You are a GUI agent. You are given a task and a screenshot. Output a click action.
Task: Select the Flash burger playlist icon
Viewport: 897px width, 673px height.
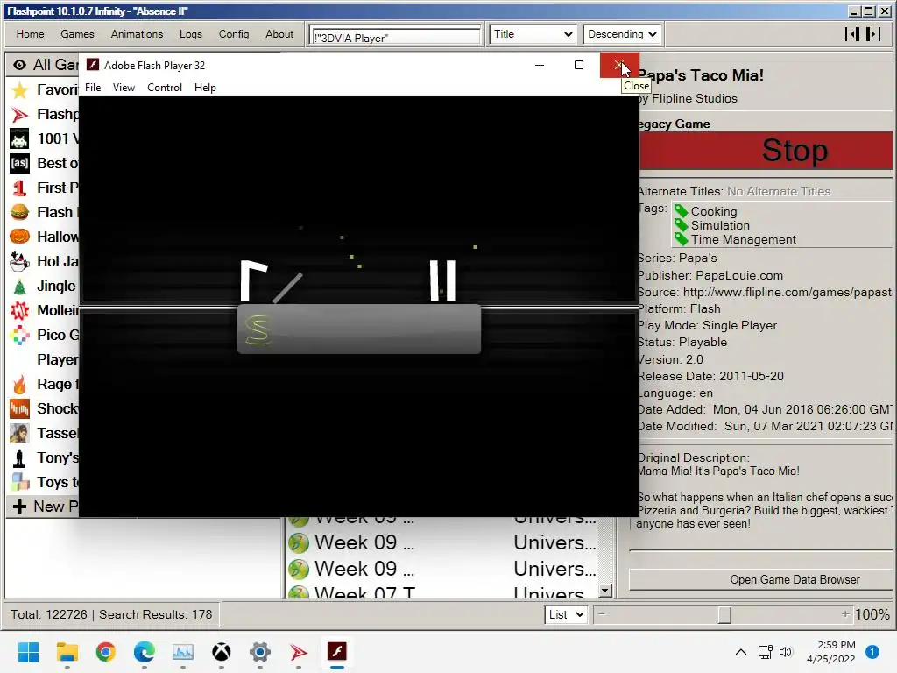19,212
